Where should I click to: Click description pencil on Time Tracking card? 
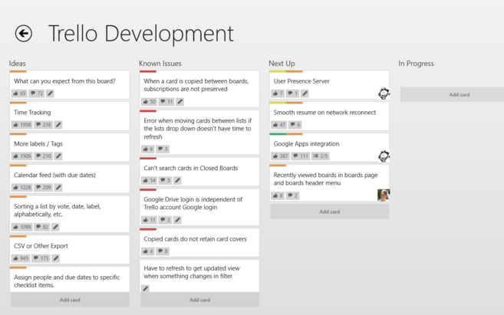[58, 125]
